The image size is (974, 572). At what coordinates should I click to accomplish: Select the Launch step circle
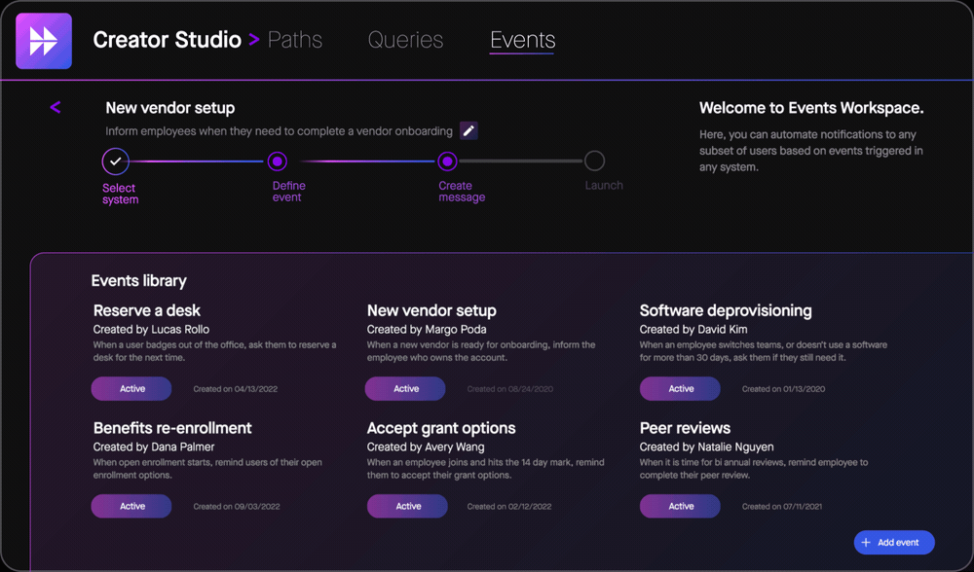tap(595, 161)
